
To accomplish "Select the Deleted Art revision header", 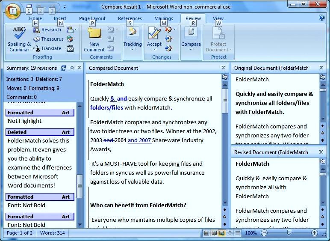I will 40,132.
